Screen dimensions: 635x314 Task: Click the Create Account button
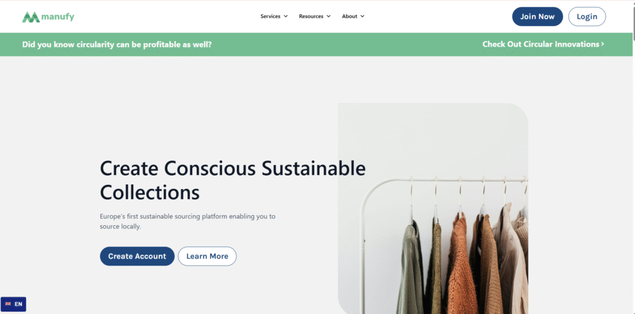pyautogui.click(x=137, y=256)
